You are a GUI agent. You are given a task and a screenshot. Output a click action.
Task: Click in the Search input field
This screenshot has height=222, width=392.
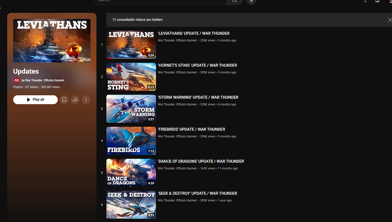pos(160,1)
